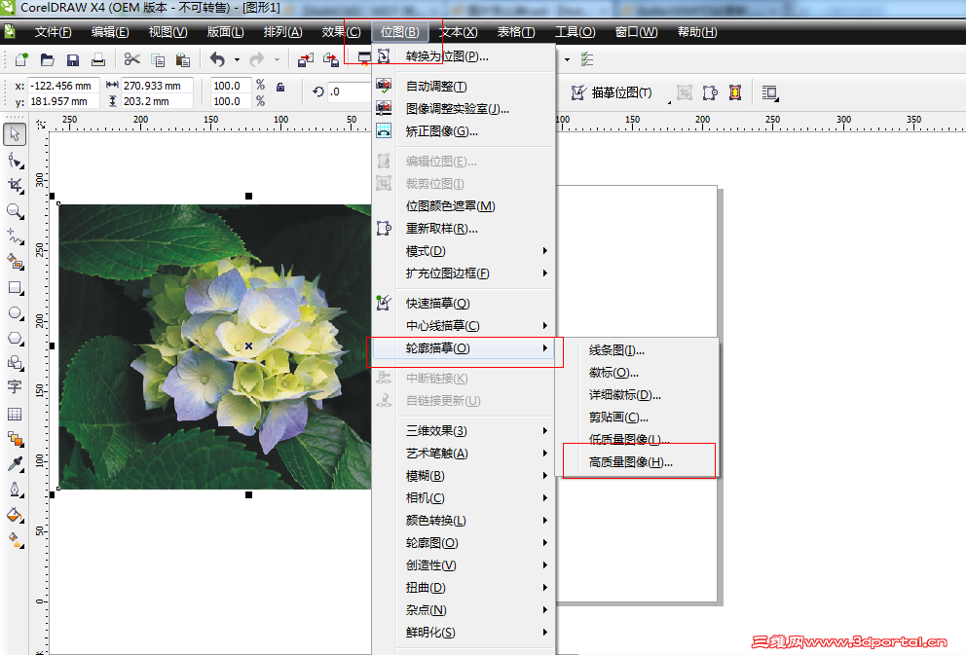Open a file with folder icon
The image size is (966, 655).
click(x=48, y=59)
